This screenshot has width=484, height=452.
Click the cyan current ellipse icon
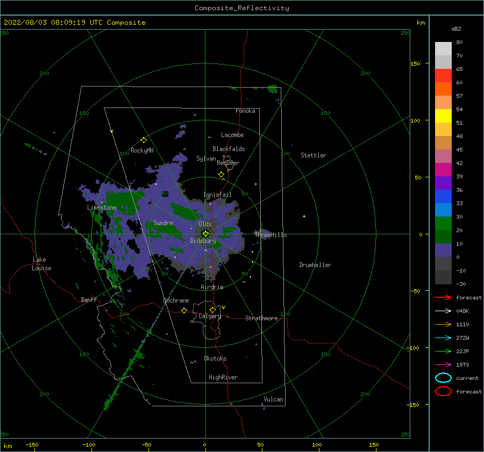click(x=443, y=378)
